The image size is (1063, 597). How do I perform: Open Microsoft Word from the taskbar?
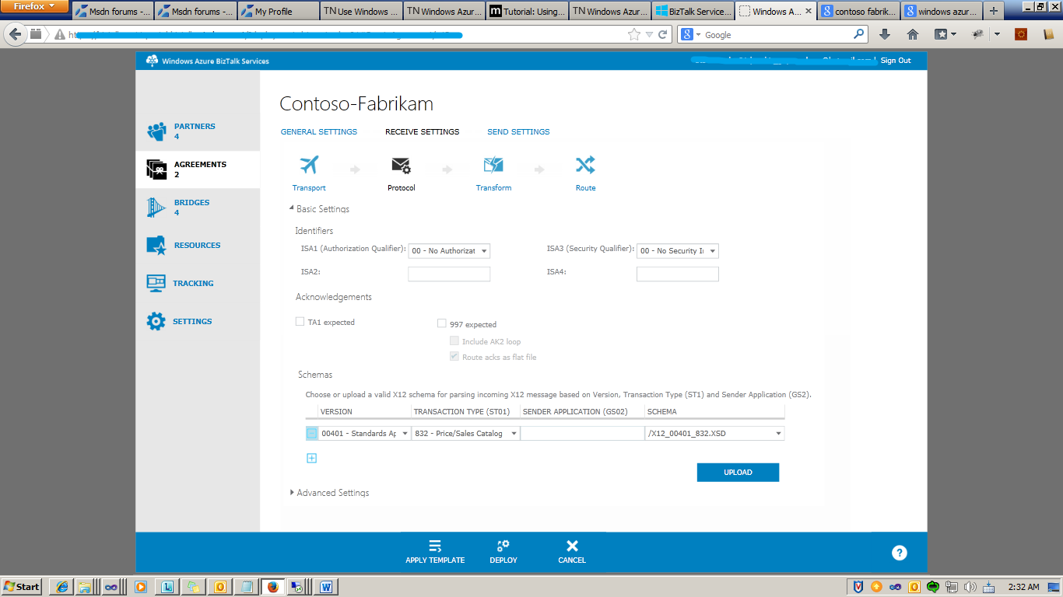point(326,587)
